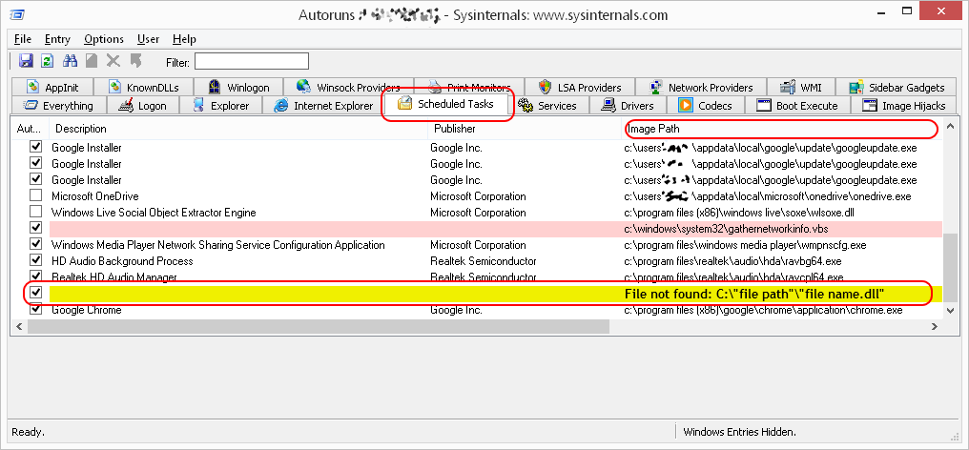This screenshot has height=450, width=969.
Task: Select the c:\windows\system32\gathernetworkinfo.vbs path
Action: (x=726, y=229)
